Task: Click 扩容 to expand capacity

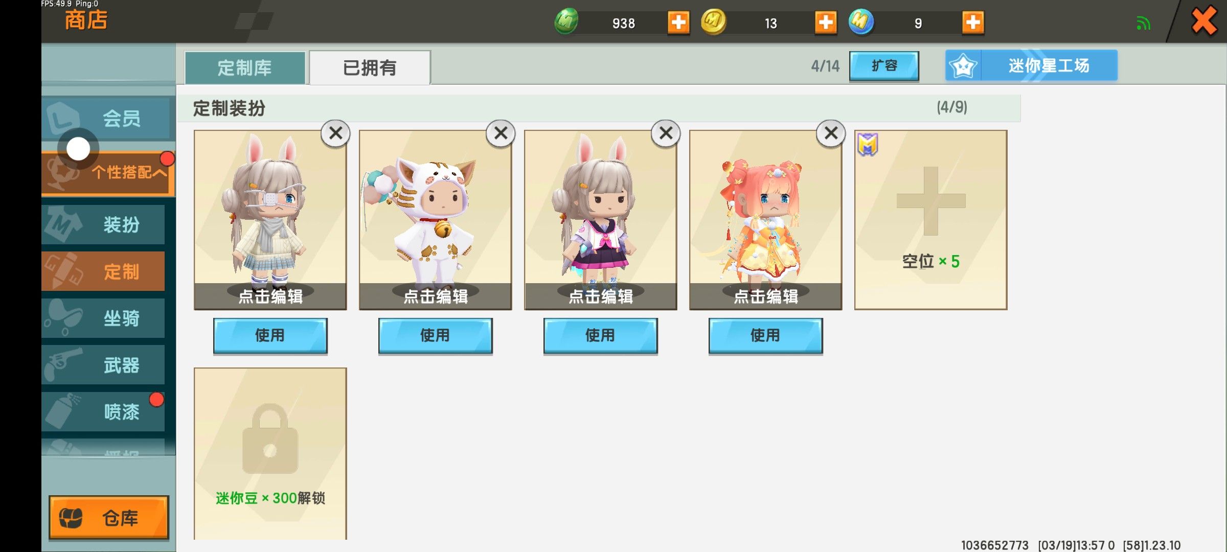Action: pyautogui.click(x=884, y=65)
